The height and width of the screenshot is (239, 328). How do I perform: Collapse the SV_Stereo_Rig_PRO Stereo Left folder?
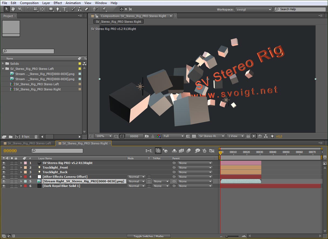(3, 69)
